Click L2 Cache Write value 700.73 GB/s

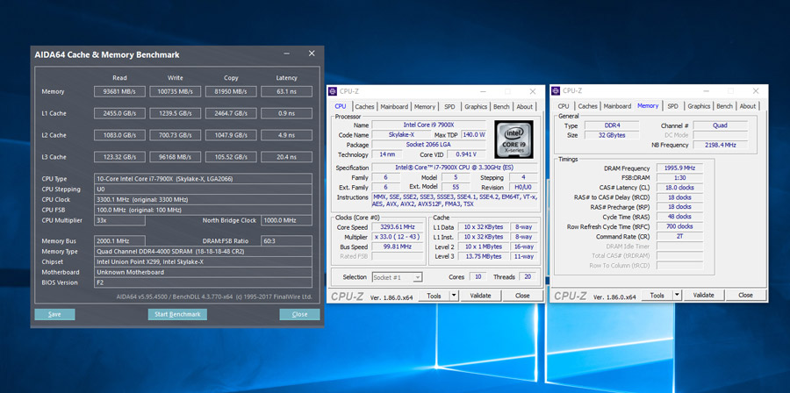pyautogui.click(x=176, y=135)
